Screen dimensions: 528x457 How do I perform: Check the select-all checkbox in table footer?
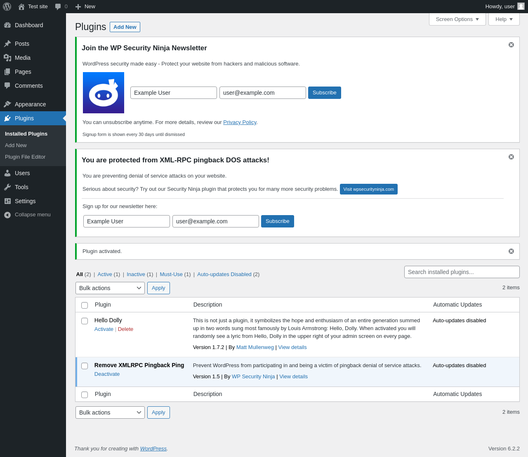click(85, 395)
